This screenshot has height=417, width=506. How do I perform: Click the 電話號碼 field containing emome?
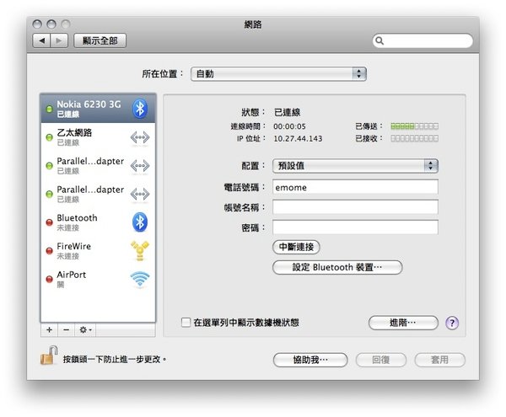tap(355, 187)
